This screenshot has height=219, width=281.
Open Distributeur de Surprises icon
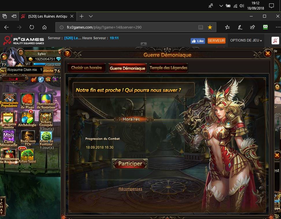click(x=46, y=101)
